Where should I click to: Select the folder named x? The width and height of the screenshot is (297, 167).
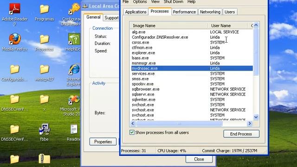pyautogui.click(x=45, y=99)
